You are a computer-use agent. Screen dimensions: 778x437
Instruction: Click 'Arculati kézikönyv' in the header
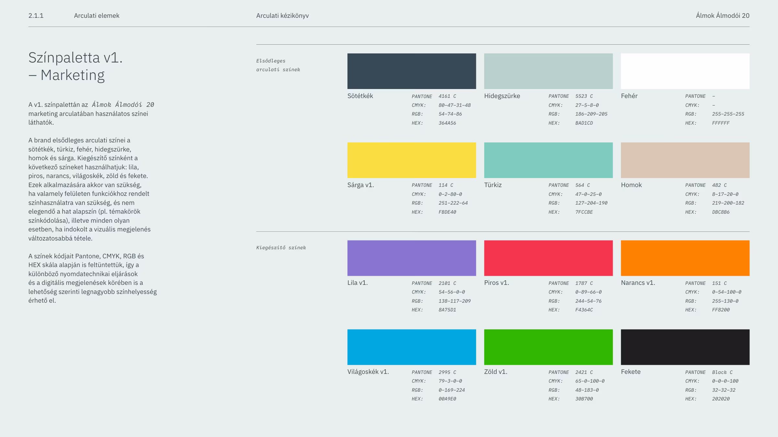pos(282,16)
